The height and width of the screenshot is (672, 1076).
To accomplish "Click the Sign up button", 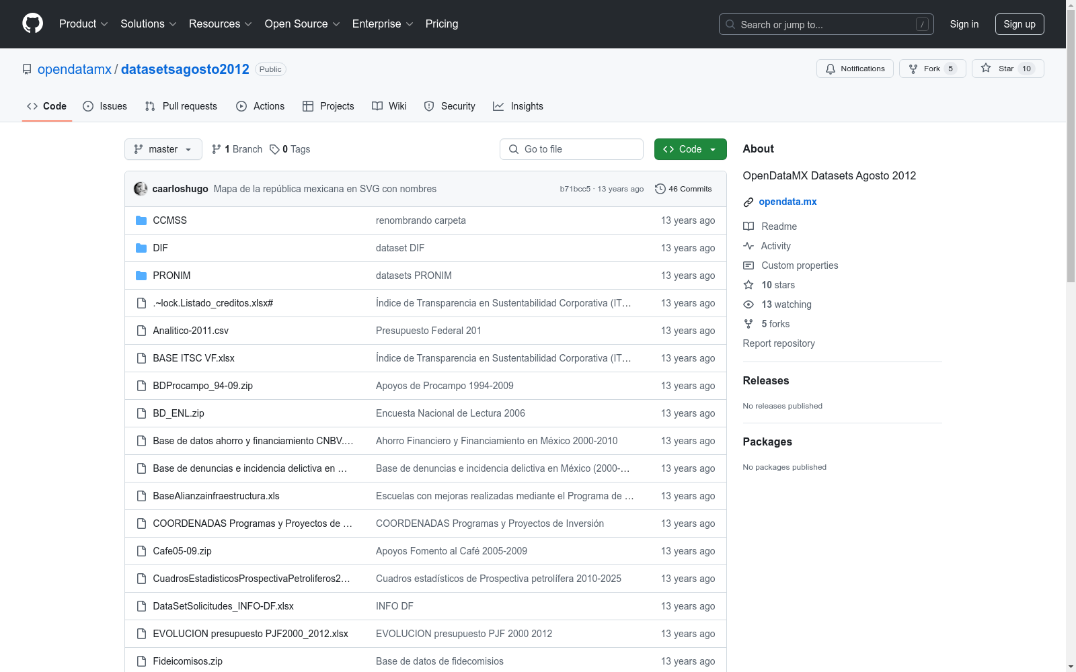I will [x=1020, y=24].
